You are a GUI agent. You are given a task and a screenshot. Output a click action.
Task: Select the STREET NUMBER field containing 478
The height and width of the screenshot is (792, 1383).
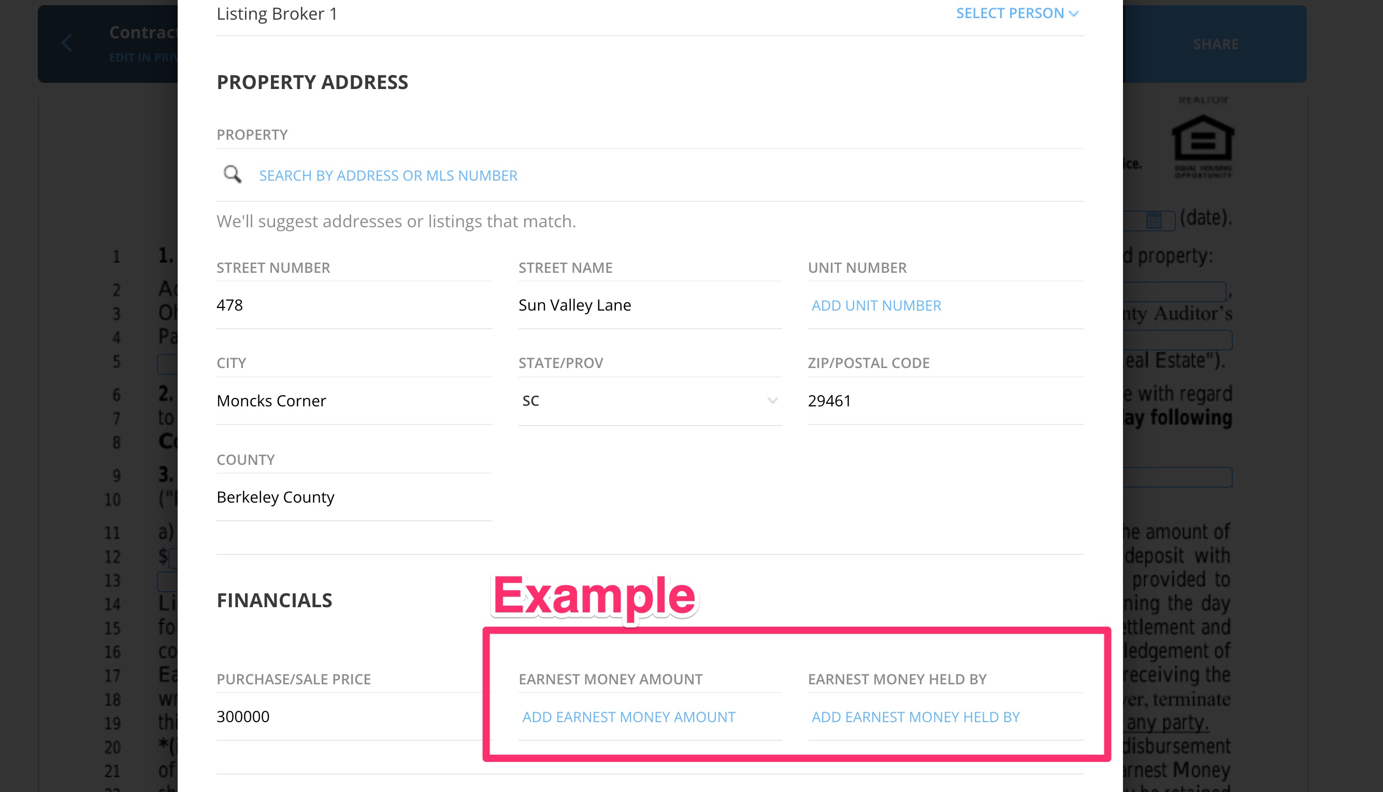click(x=354, y=305)
